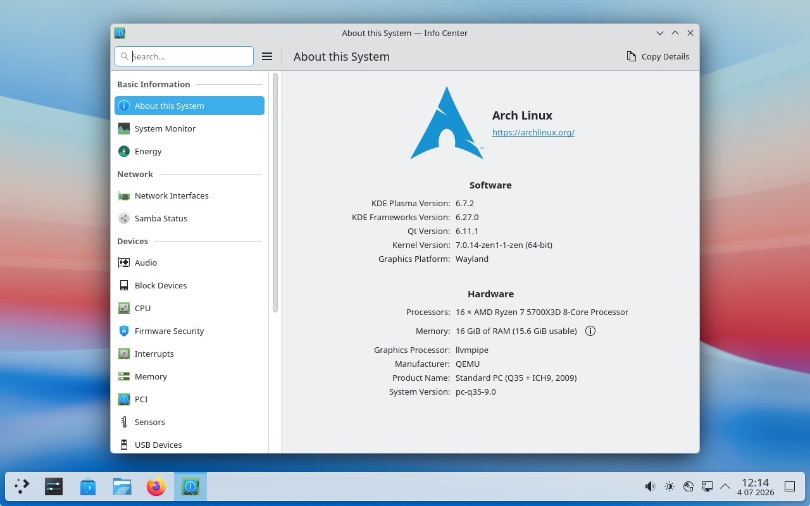Image resolution: width=810 pixels, height=506 pixels.
Task: Click the Qt Version value 6.11.1
Action: 467,231
